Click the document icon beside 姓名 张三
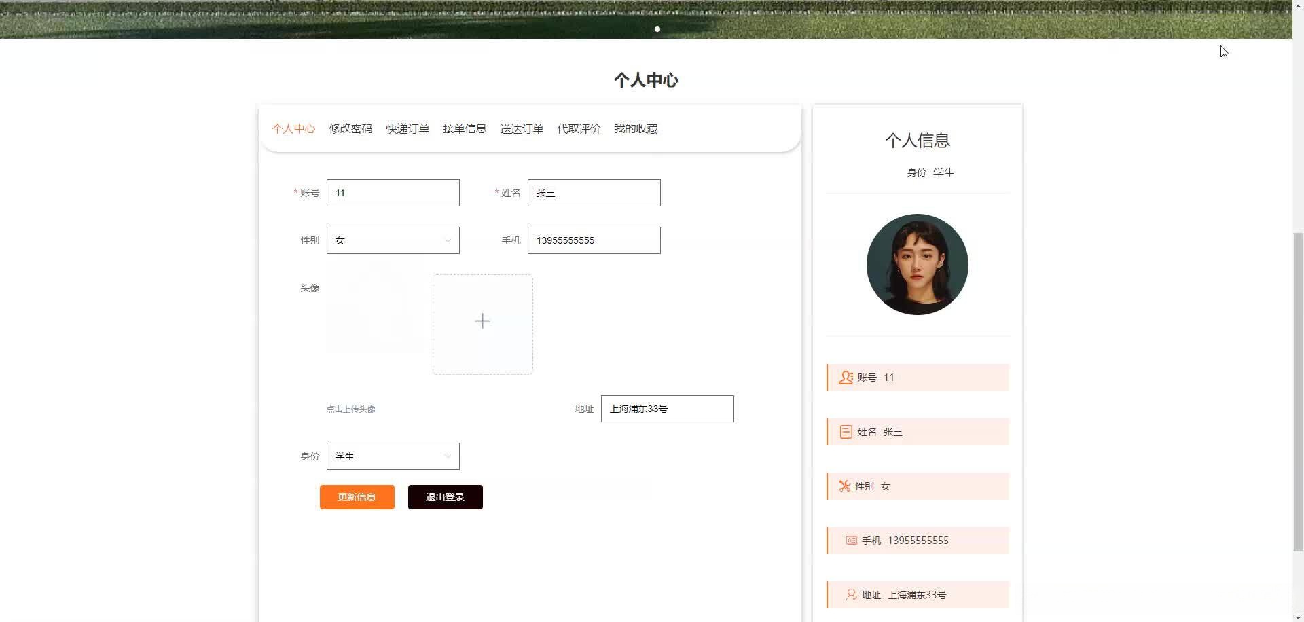 846,431
